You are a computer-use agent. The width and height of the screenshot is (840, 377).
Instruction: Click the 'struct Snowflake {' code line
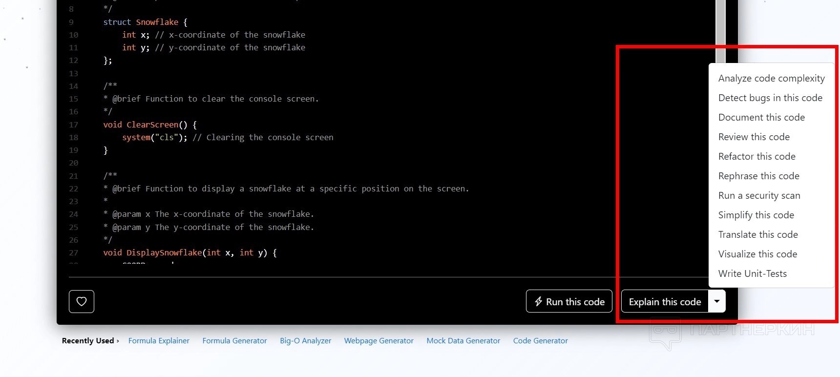(x=146, y=22)
